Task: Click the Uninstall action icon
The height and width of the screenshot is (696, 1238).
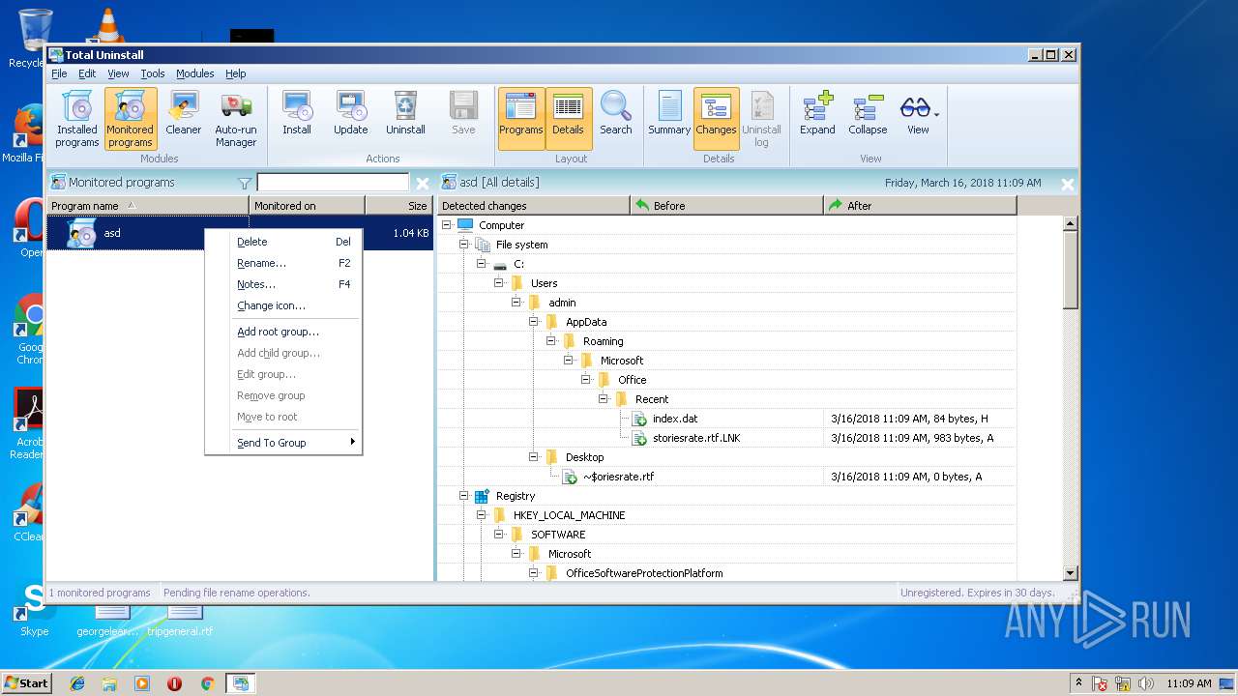Action: pyautogui.click(x=405, y=114)
